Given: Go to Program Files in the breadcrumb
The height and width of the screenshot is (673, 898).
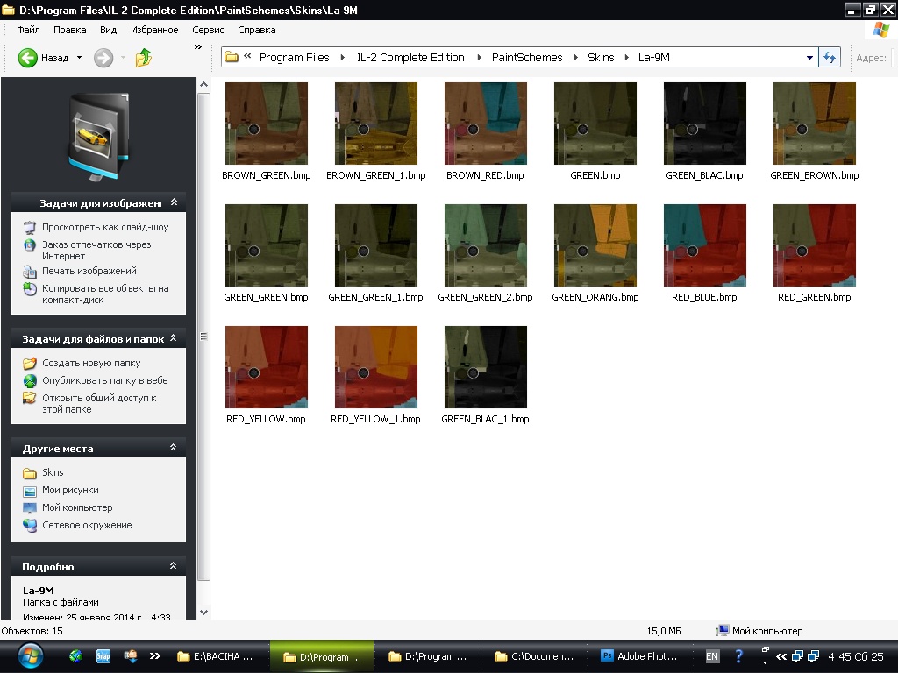Looking at the screenshot, I should pos(295,57).
